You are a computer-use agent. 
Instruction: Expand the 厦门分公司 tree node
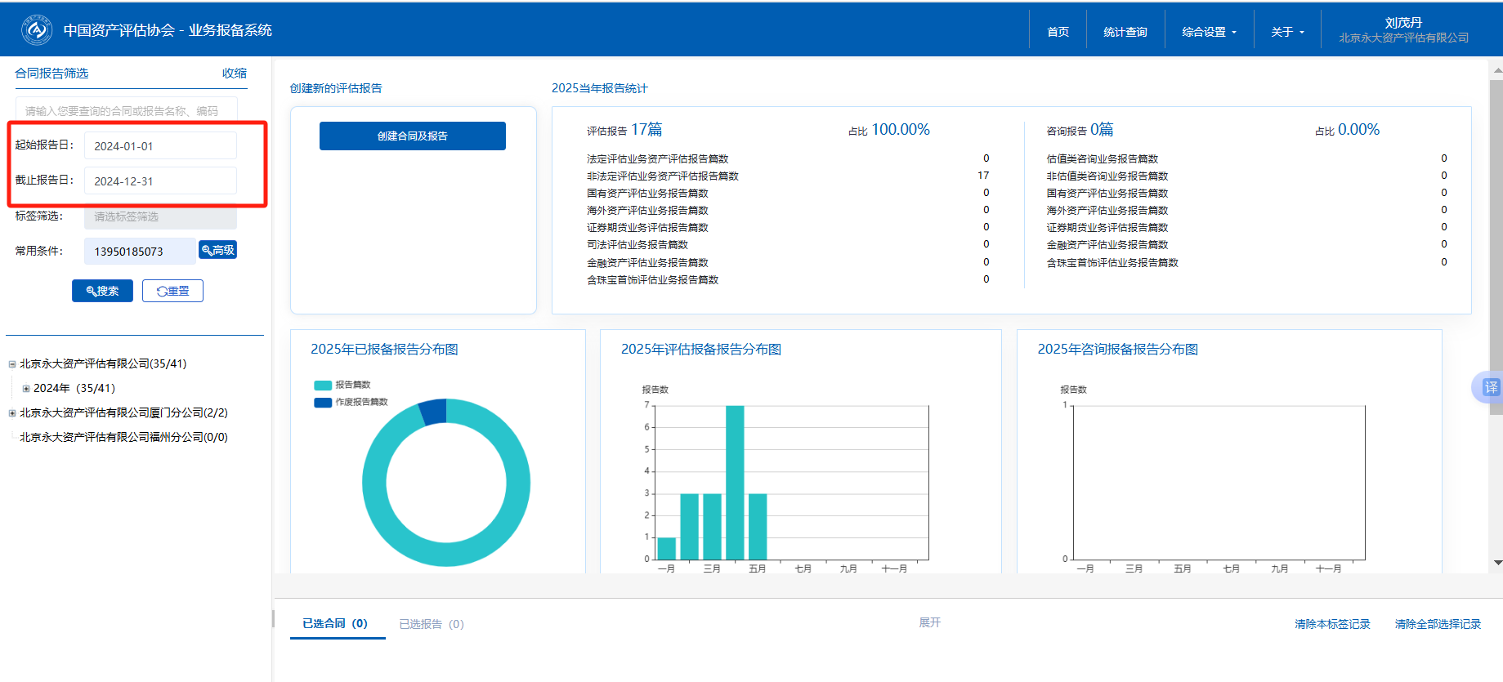[12, 413]
